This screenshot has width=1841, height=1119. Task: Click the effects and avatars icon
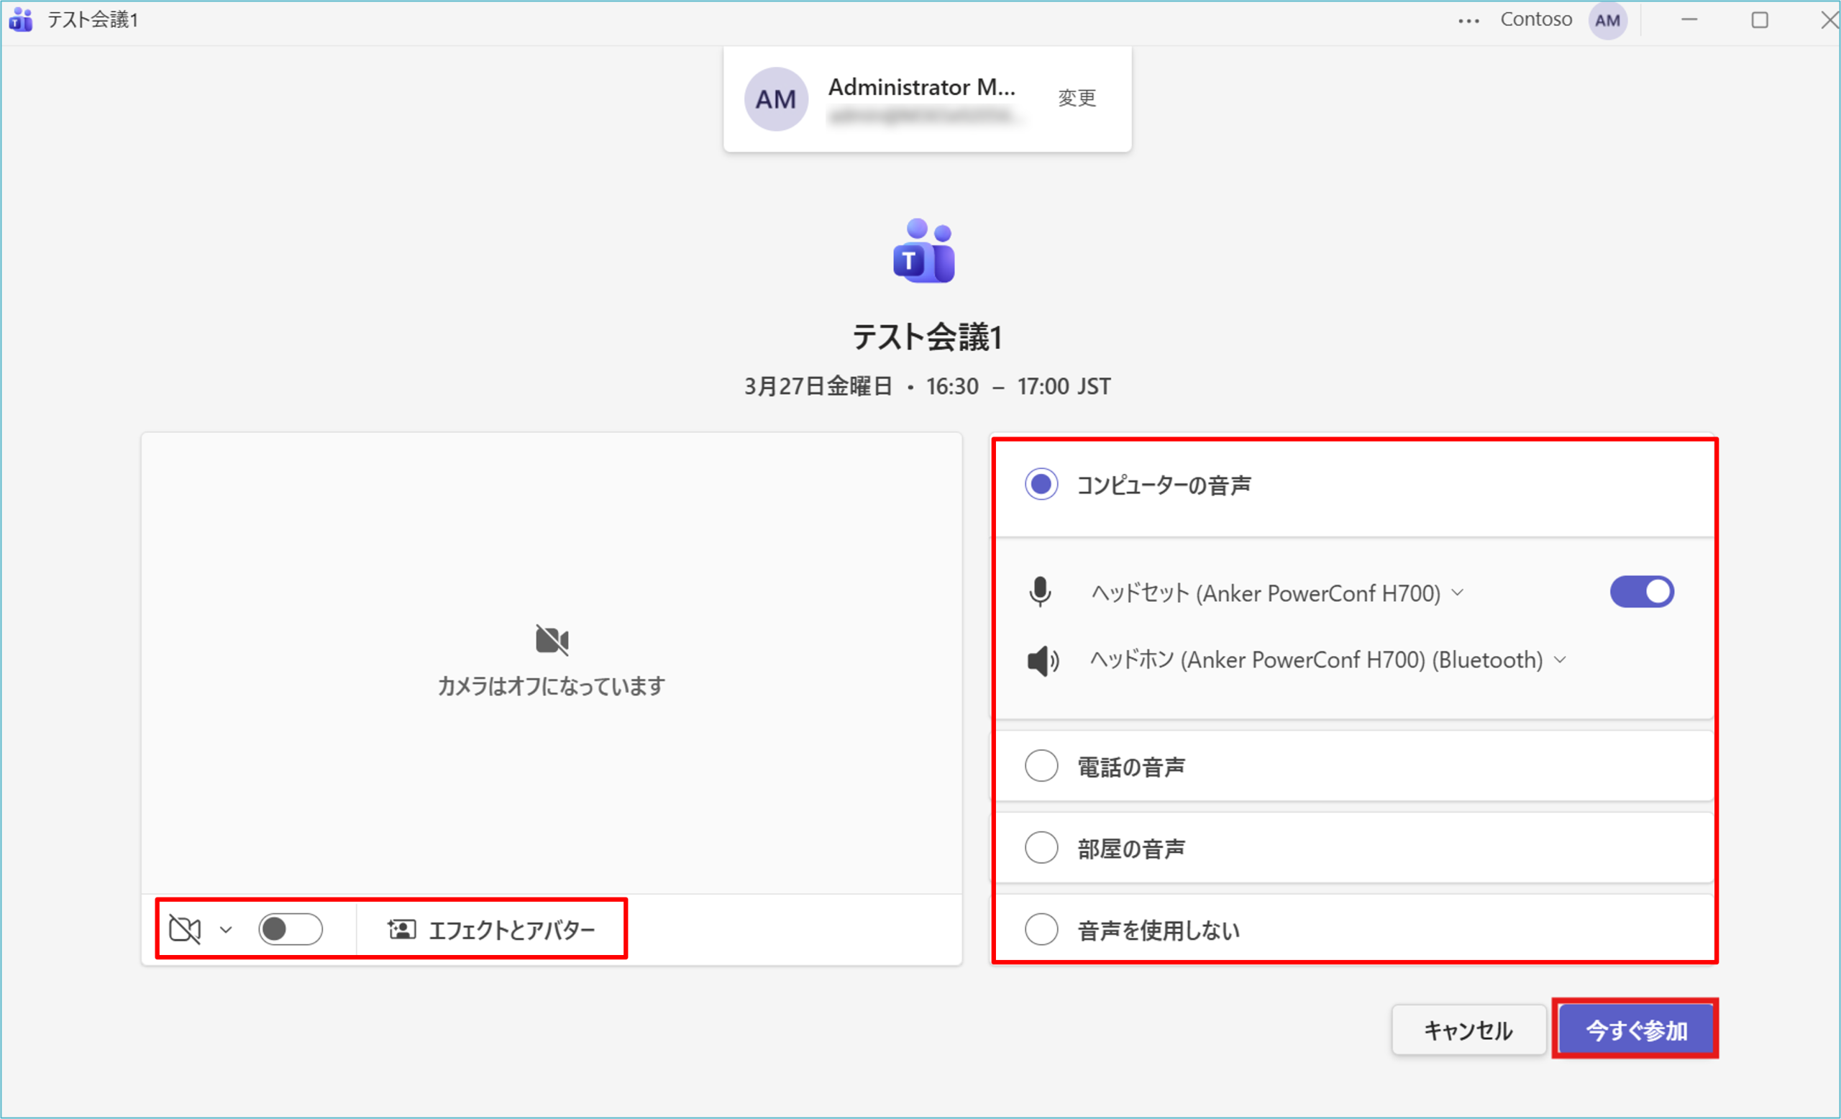coord(402,929)
